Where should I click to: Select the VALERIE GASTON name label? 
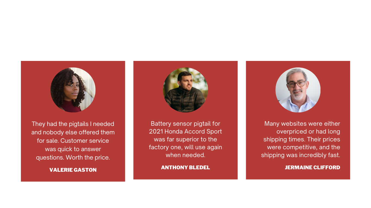click(x=73, y=170)
